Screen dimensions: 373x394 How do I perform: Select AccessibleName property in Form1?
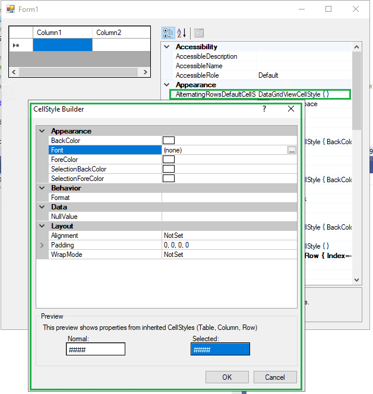click(199, 66)
